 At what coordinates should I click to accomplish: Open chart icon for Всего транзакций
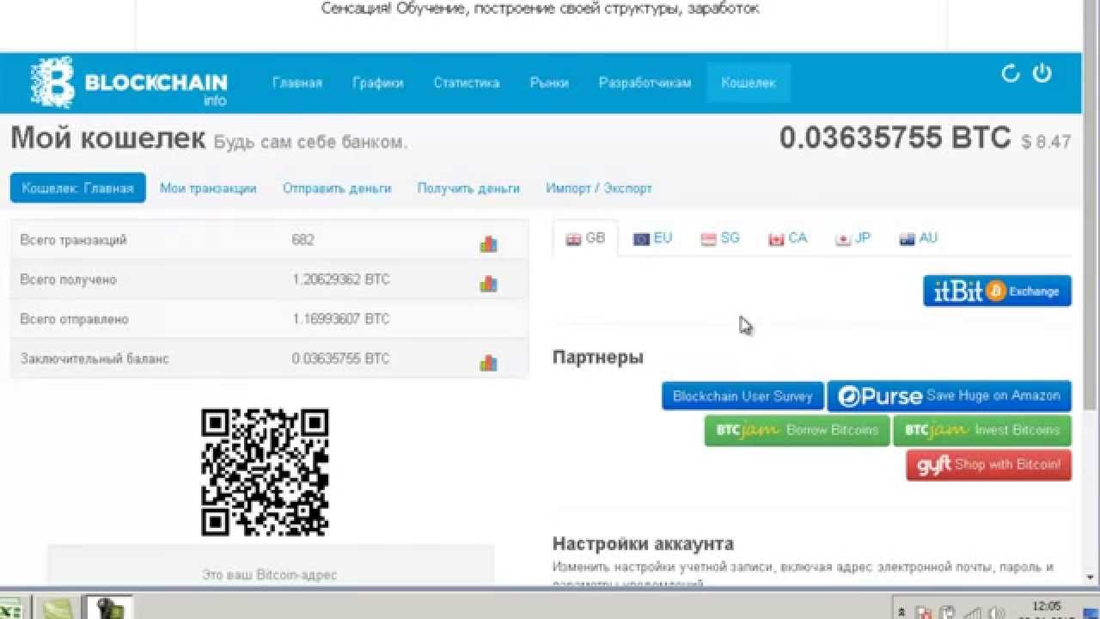(488, 243)
